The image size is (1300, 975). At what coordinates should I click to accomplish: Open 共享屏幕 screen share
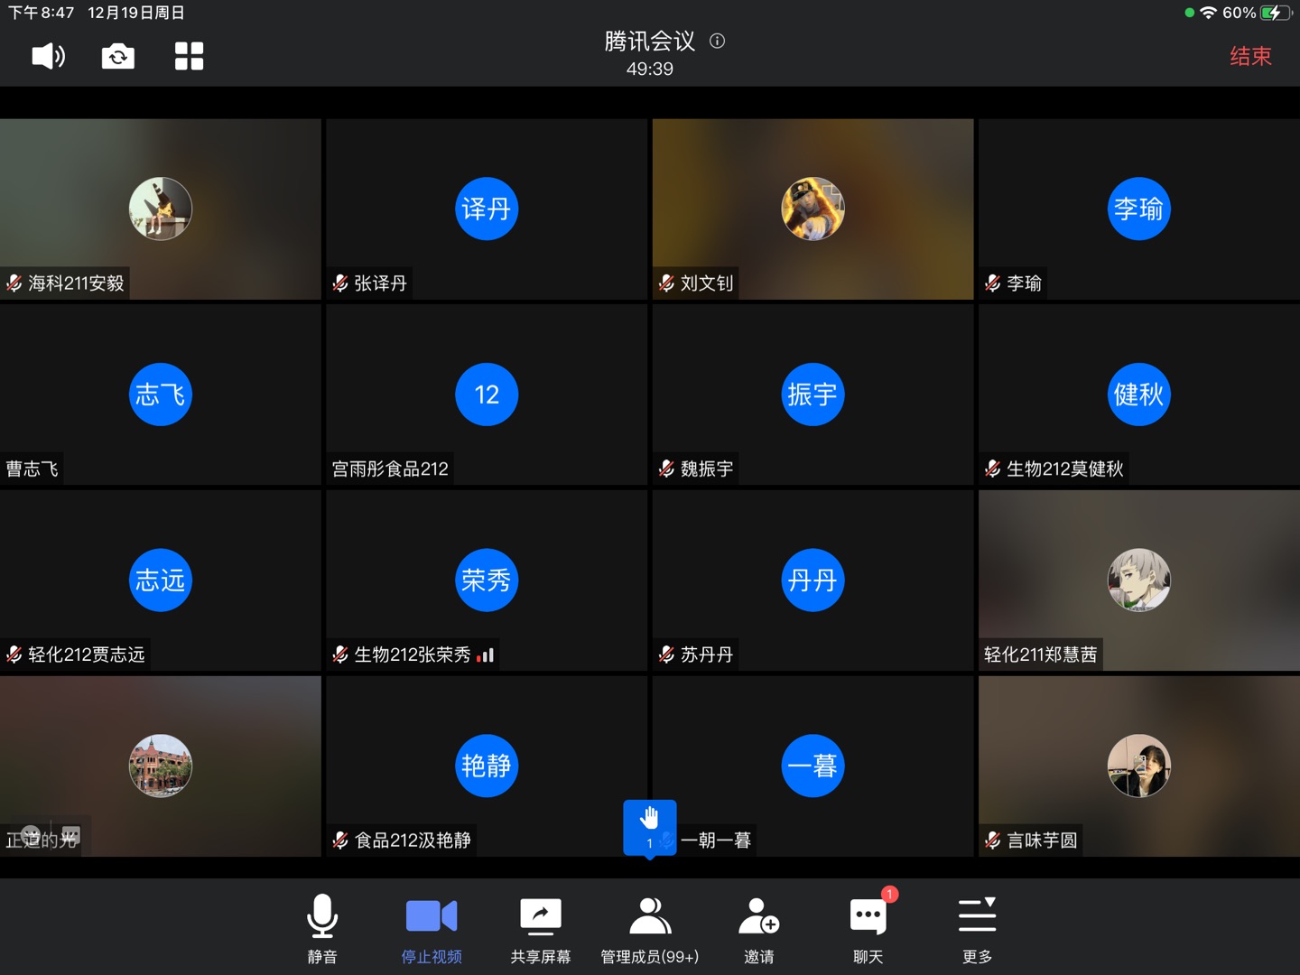pyautogui.click(x=540, y=928)
